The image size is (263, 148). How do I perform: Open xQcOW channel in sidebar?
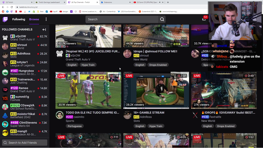(x=25, y=38)
